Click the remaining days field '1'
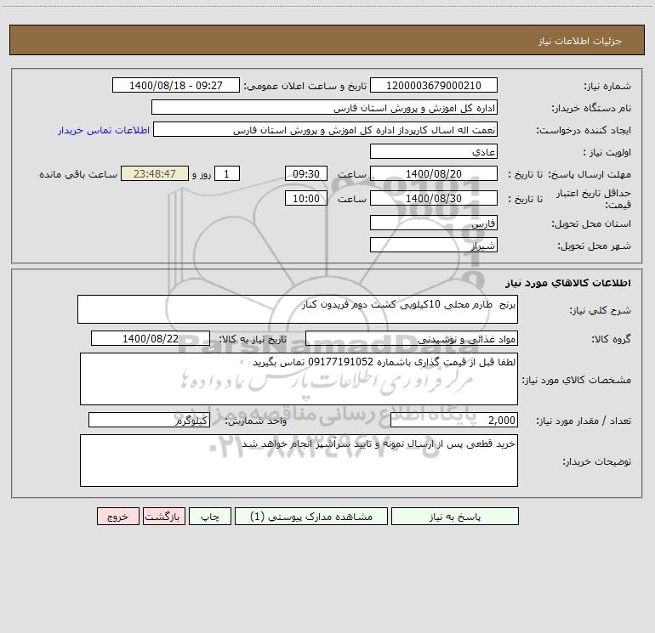 coord(227,173)
